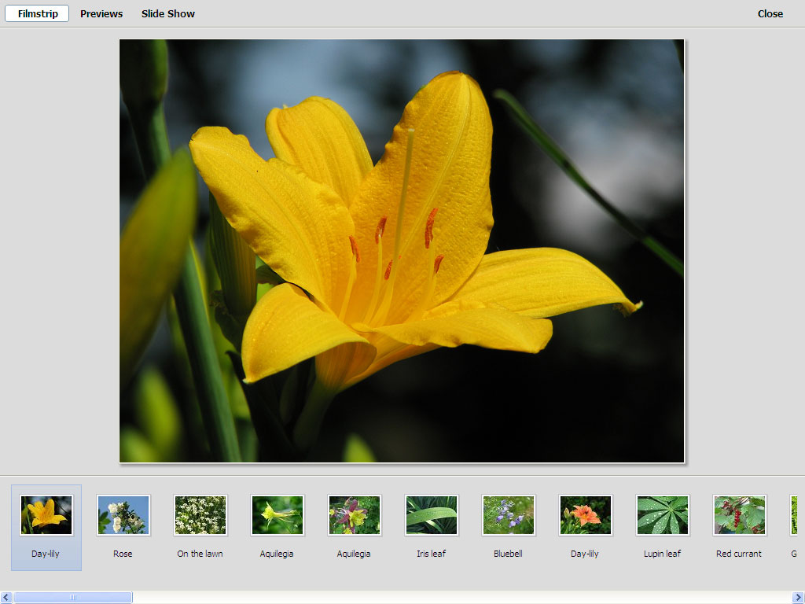805x604 pixels.
Task: Click the large yellow day-lily photo
Action: coord(402,251)
